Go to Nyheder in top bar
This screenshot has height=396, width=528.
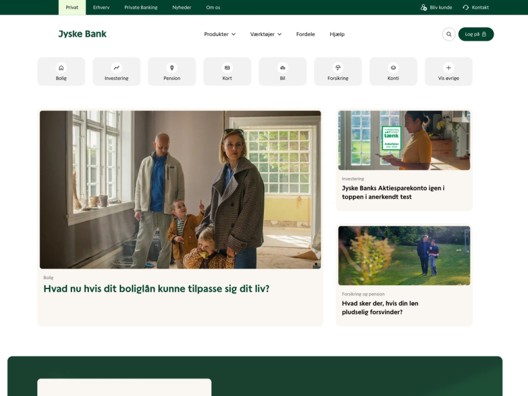tap(182, 8)
